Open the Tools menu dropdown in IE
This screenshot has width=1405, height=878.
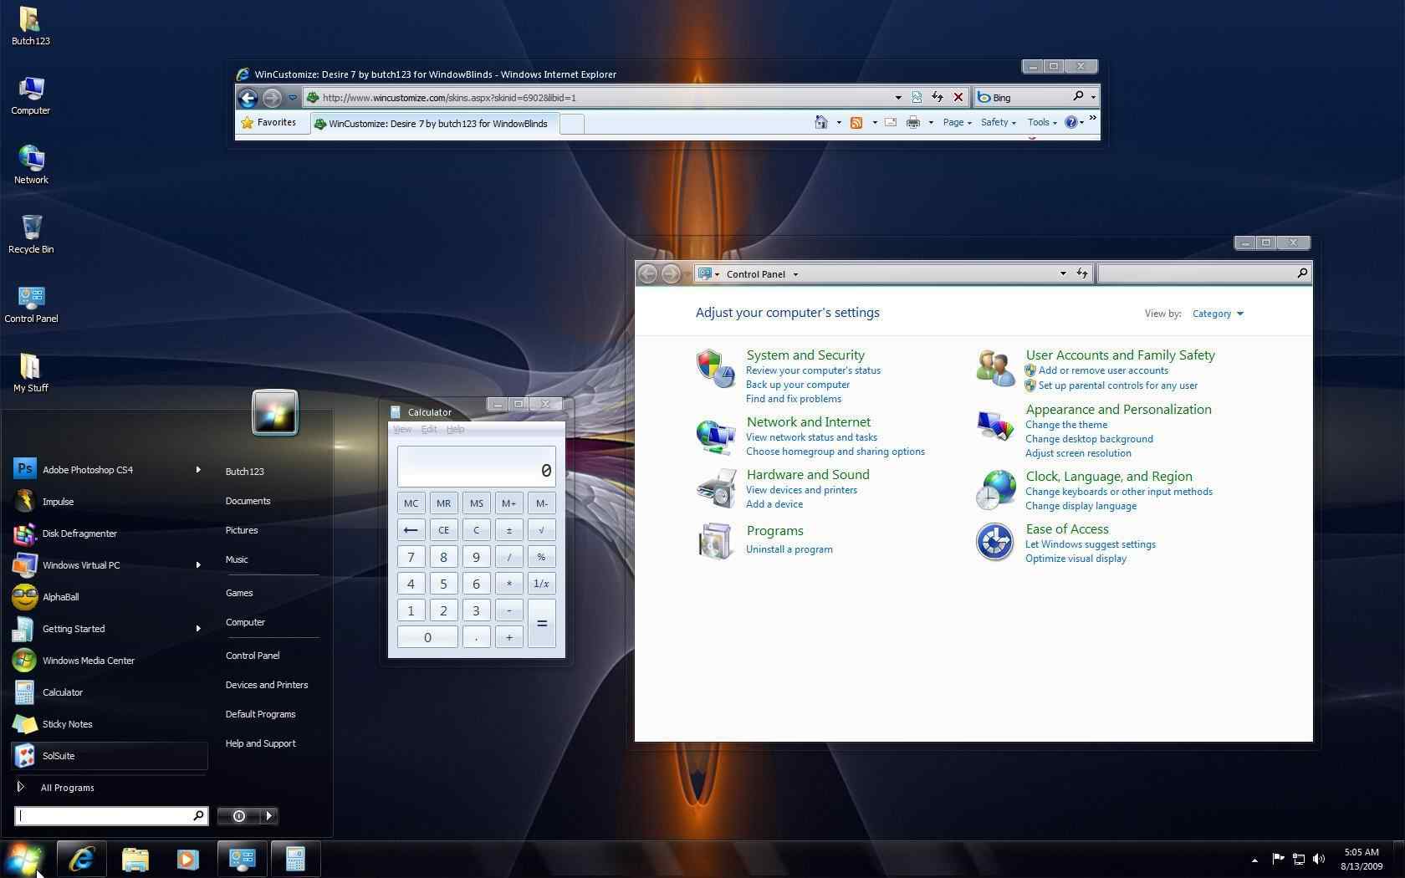tap(1042, 122)
